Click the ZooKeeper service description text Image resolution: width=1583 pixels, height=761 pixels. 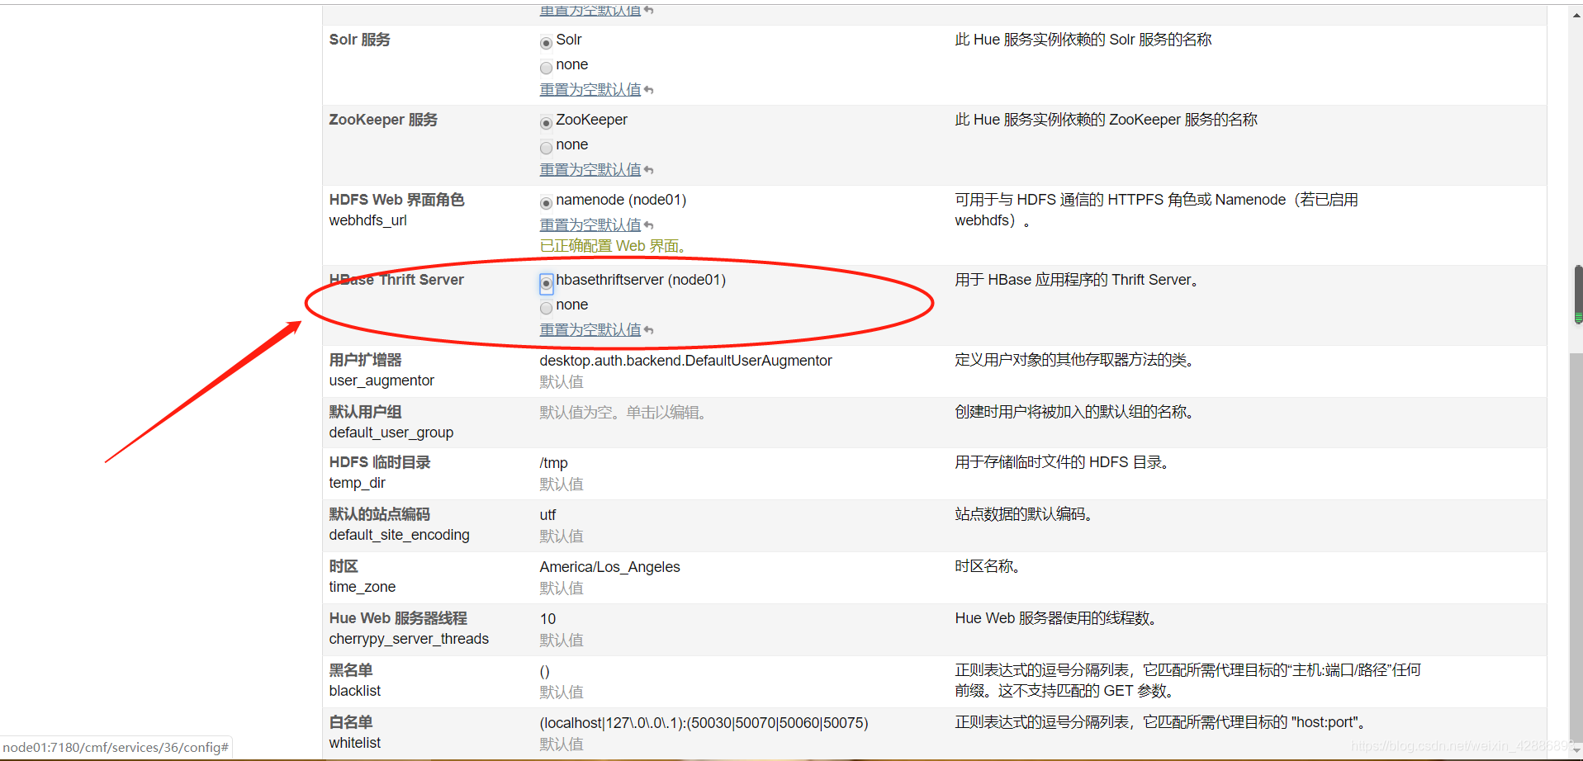(x=1107, y=120)
